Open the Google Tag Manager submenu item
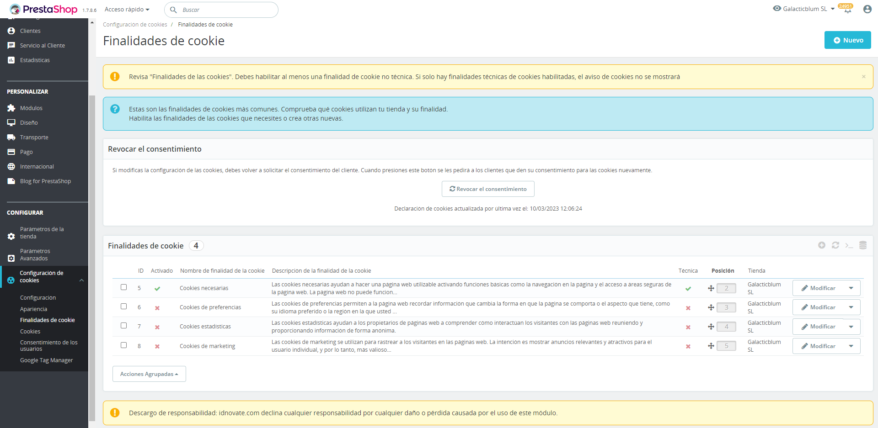Screen dimensions: 878x428 [47, 360]
